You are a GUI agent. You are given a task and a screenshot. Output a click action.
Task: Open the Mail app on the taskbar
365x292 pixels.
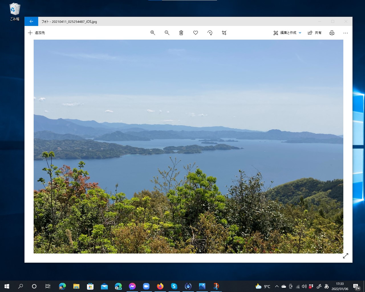point(104,286)
